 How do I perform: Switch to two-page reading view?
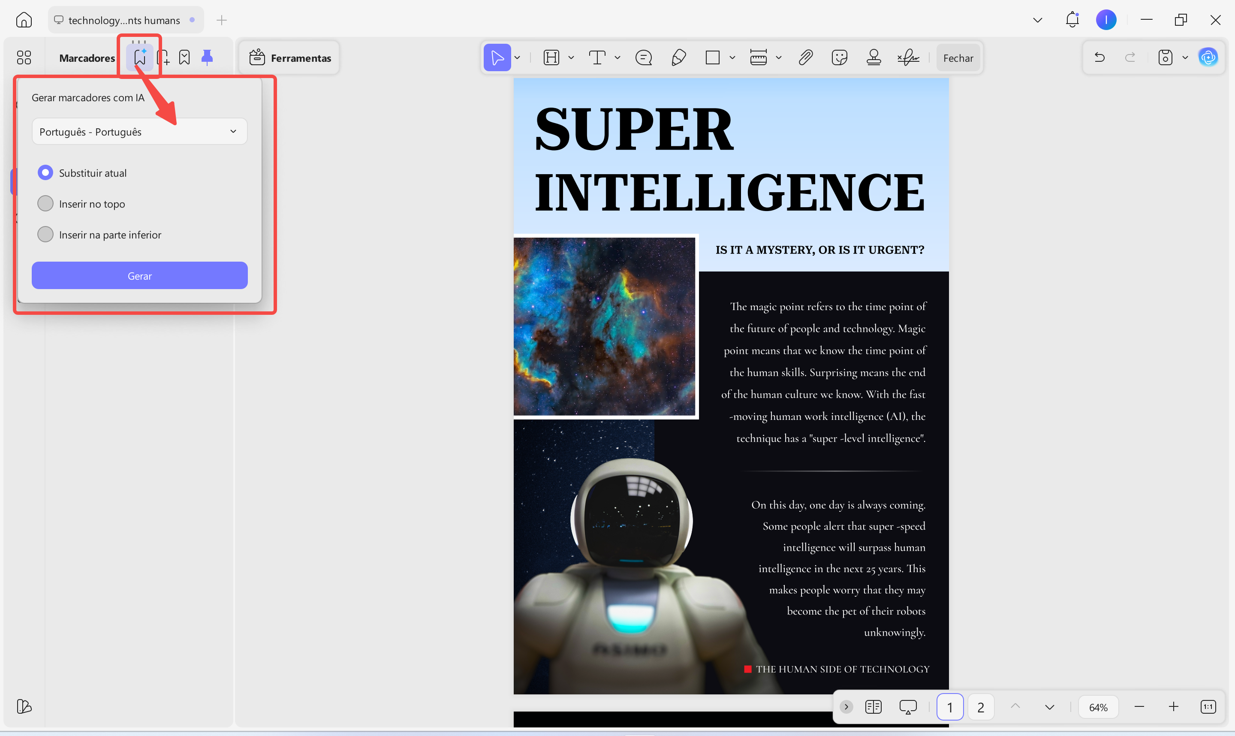point(873,707)
